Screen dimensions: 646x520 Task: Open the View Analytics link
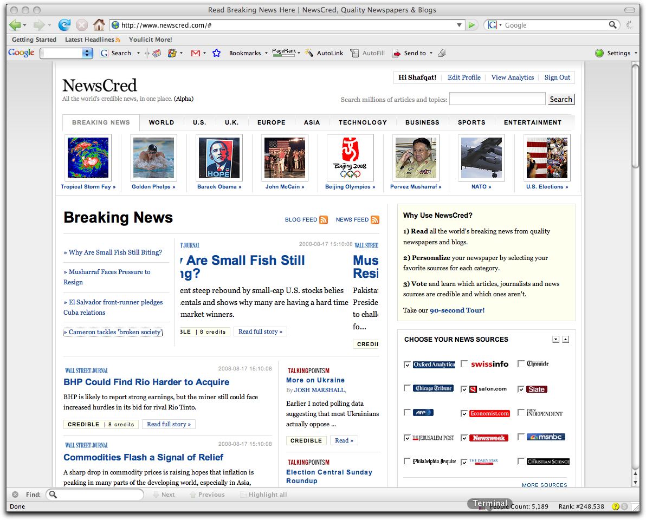click(512, 77)
